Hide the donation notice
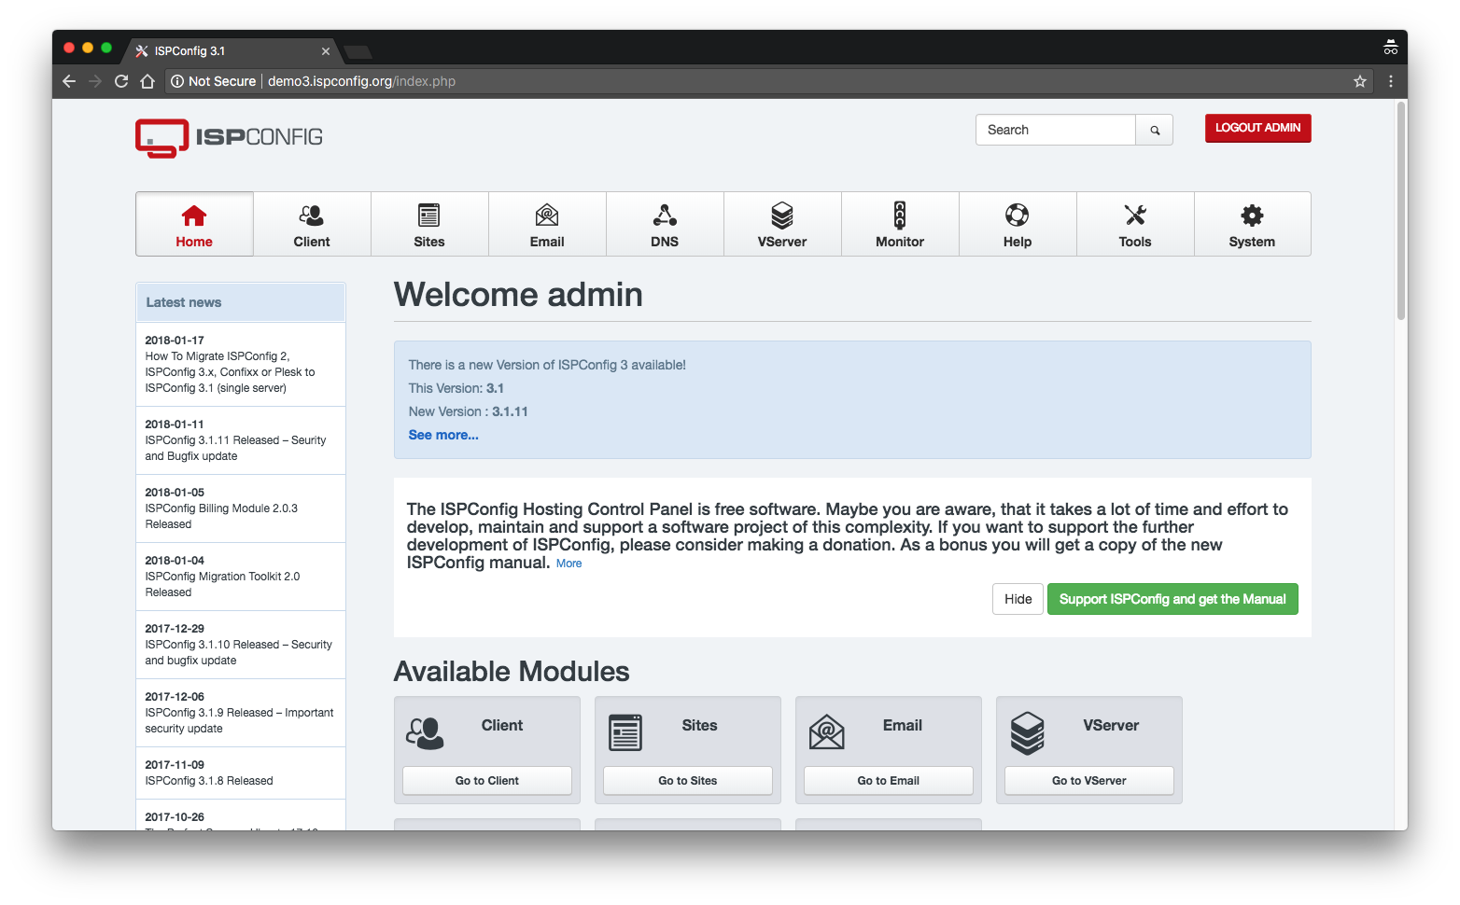Screen dimensions: 1460x905 coord(1017,599)
